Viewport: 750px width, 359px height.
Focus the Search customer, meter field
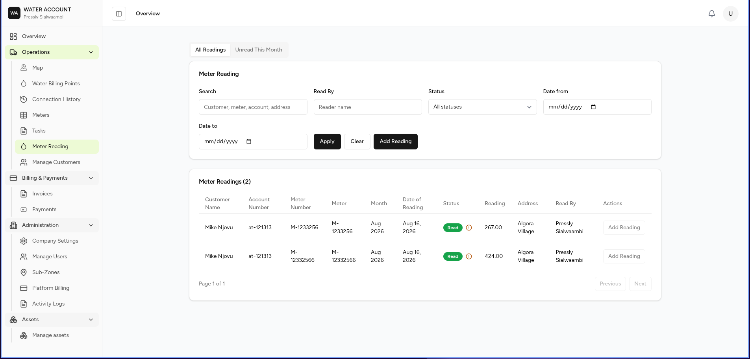[x=253, y=107]
